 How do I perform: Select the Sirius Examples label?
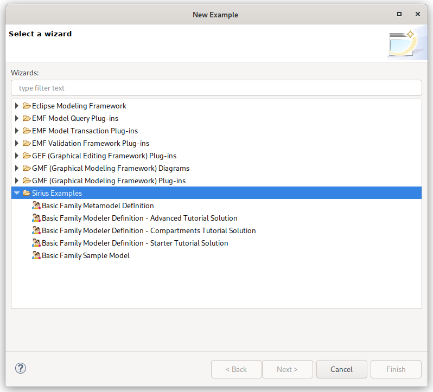click(x=57, y=193)
